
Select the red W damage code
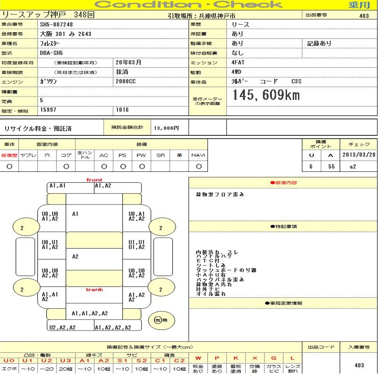(x=198, y=358)
